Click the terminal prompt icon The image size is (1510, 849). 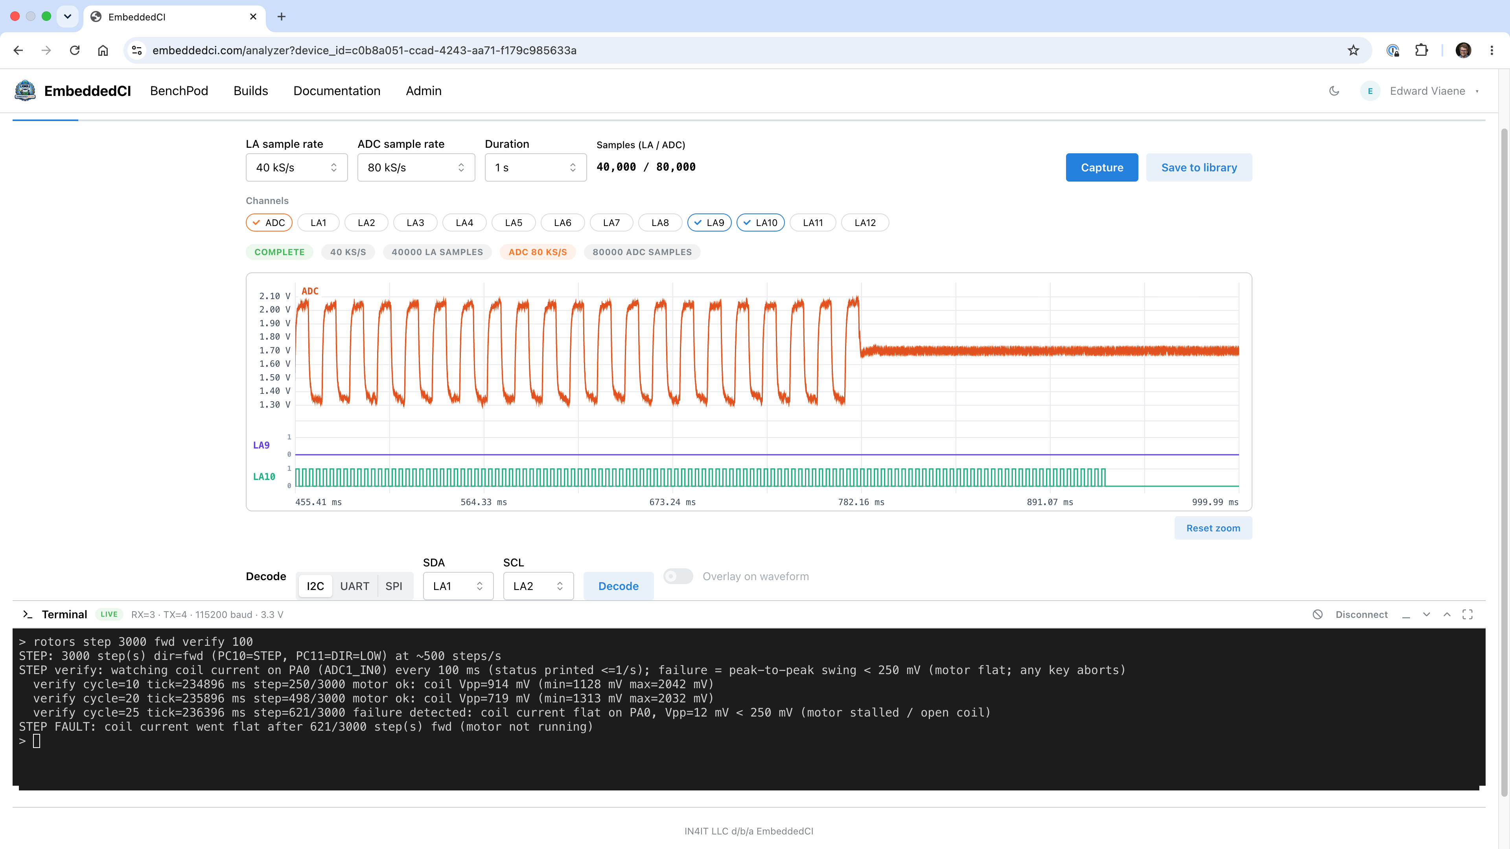tap(27, 614)
